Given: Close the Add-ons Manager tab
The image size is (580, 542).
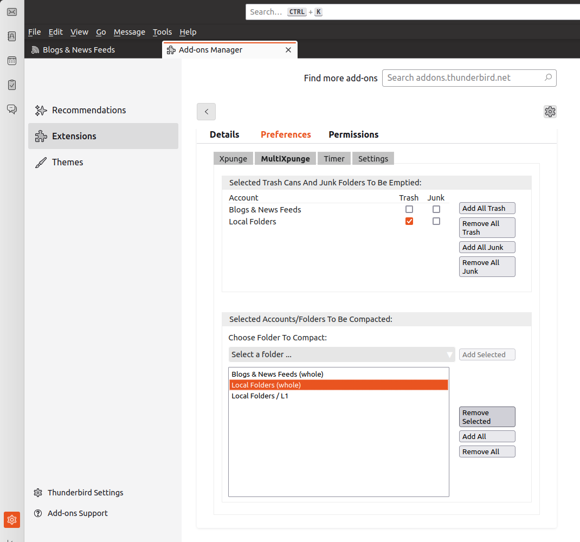Looking at the screenshot, I should pyautogui.click(x=288, y=49).
